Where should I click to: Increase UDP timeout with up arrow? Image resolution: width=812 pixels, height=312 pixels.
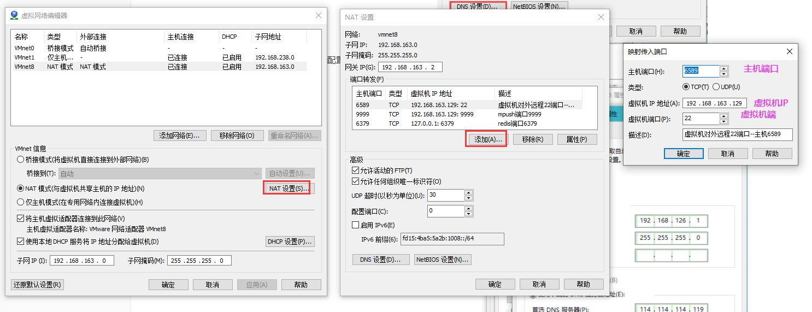[469, 192]
